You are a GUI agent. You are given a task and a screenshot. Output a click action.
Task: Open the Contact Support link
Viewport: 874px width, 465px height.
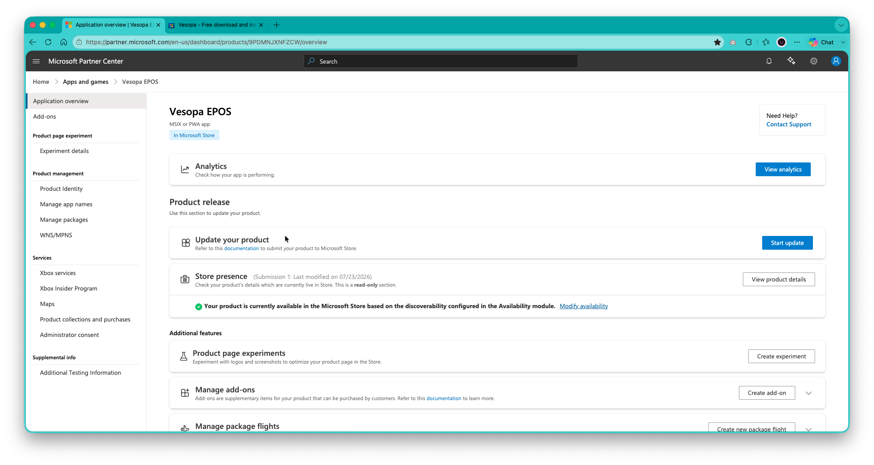coord(789,124)
